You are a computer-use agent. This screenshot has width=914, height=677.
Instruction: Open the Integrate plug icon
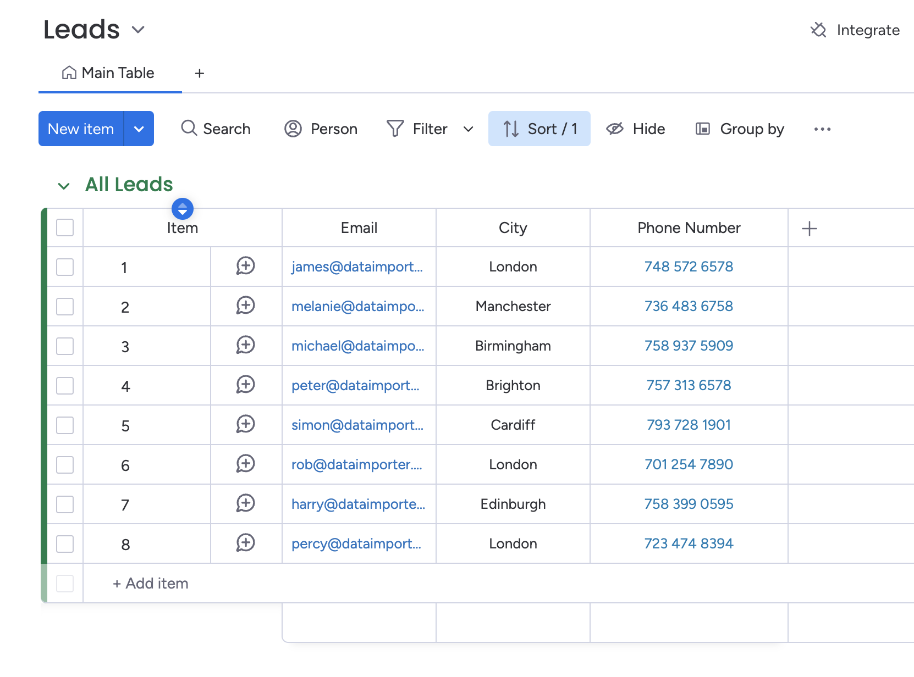pos(818,30)
